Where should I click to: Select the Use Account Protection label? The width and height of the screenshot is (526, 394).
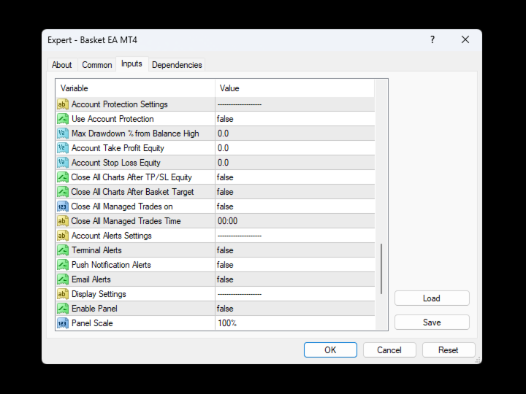(113, 119)
